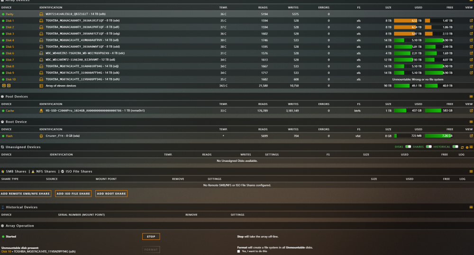Open Disk 10 link under 'Unmountable disk present'
Screen dimensions: 474x255
click(x=6, y=252)
